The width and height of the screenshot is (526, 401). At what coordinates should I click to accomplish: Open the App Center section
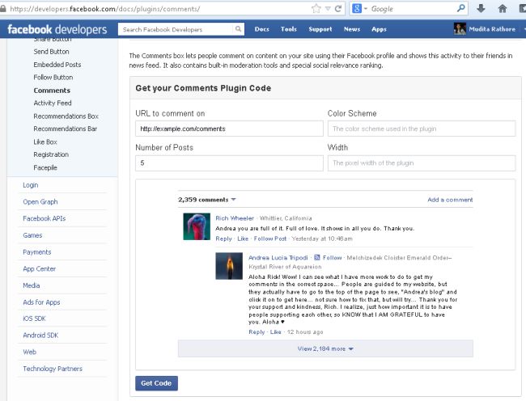click(40, 268)
